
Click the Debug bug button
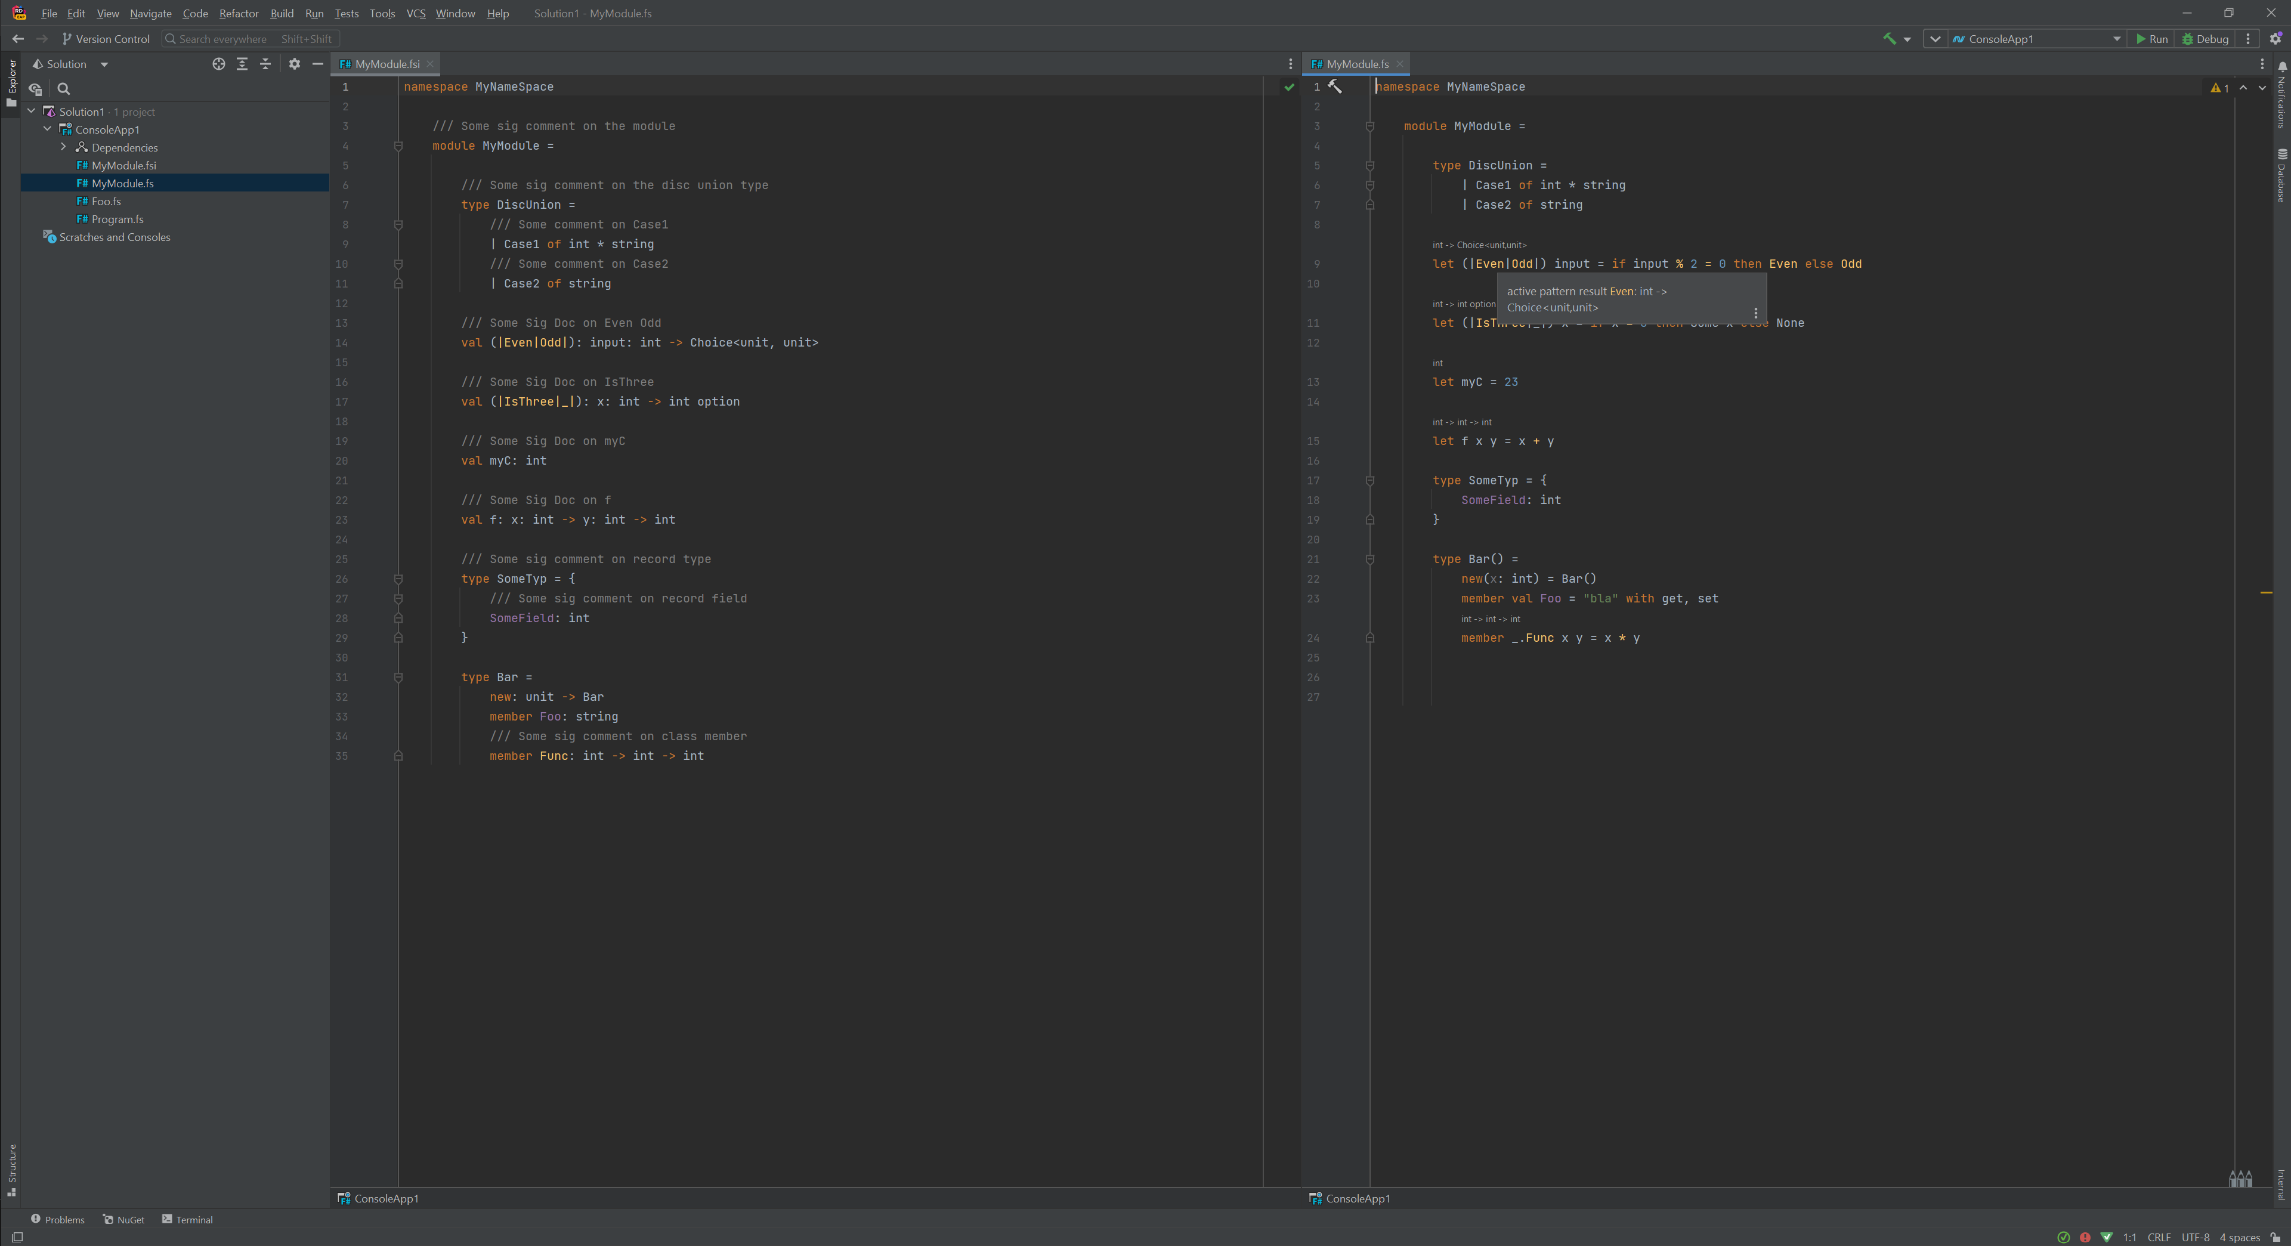[2205, 39]
